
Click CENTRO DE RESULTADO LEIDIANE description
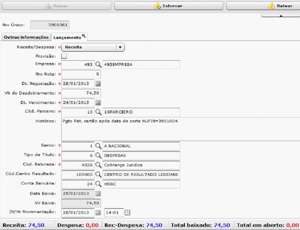click(x=141, y=174)
